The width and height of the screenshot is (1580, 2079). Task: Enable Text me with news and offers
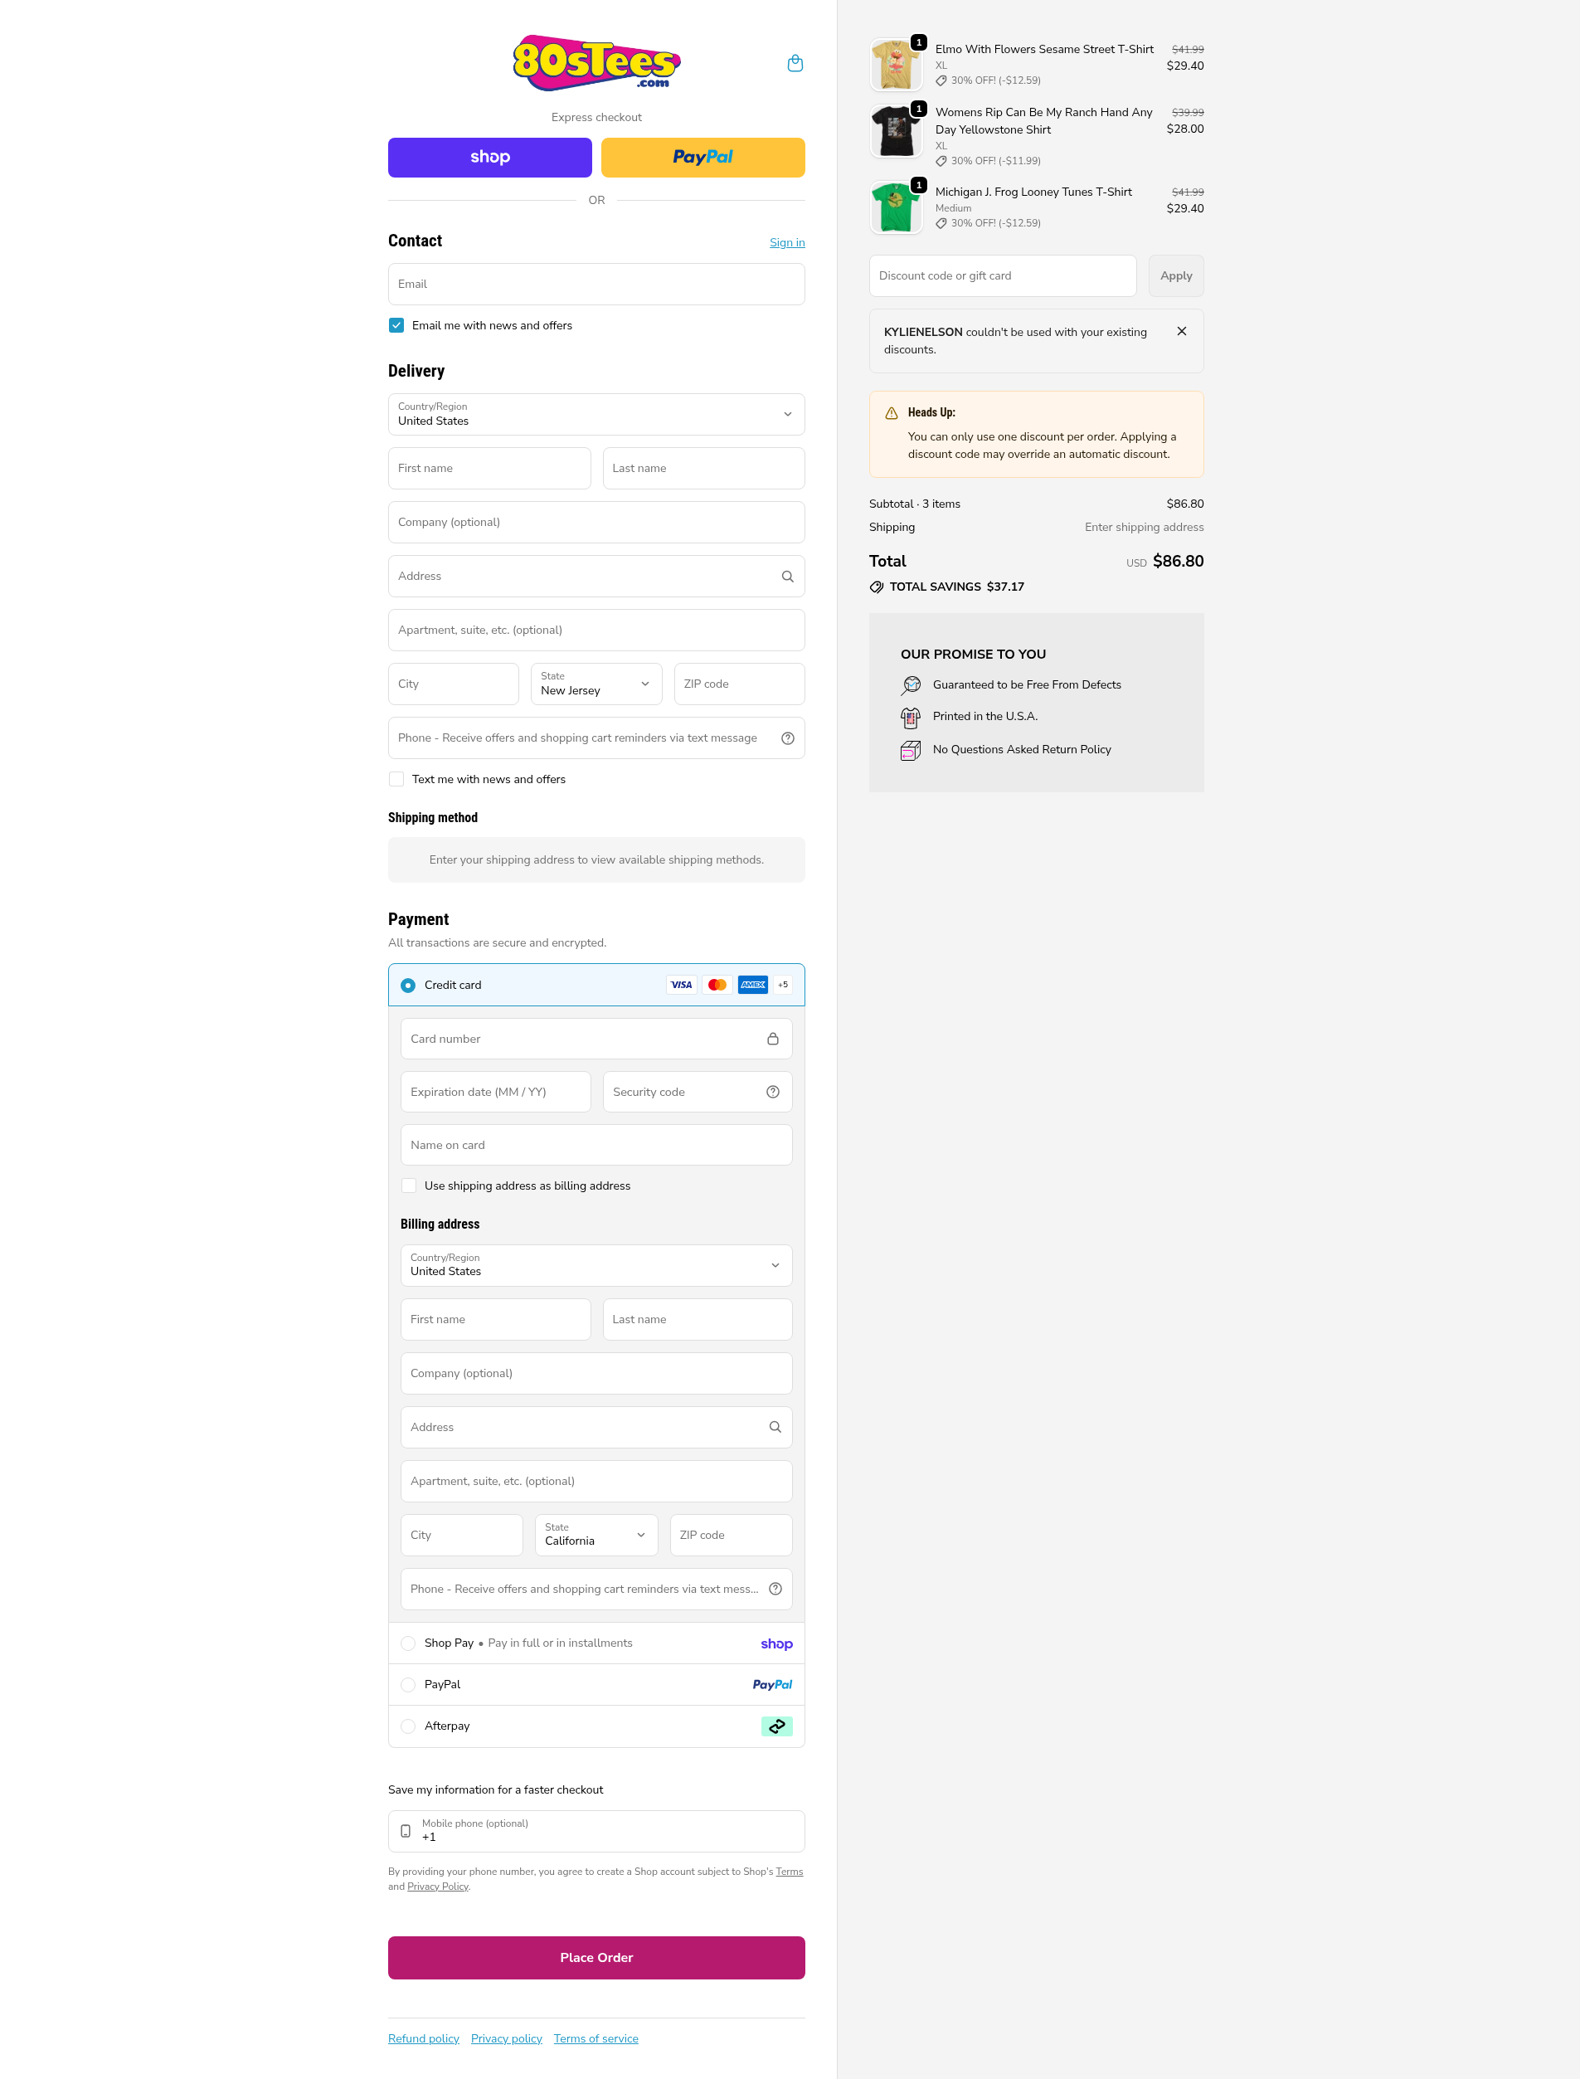(x=397, y=779)
